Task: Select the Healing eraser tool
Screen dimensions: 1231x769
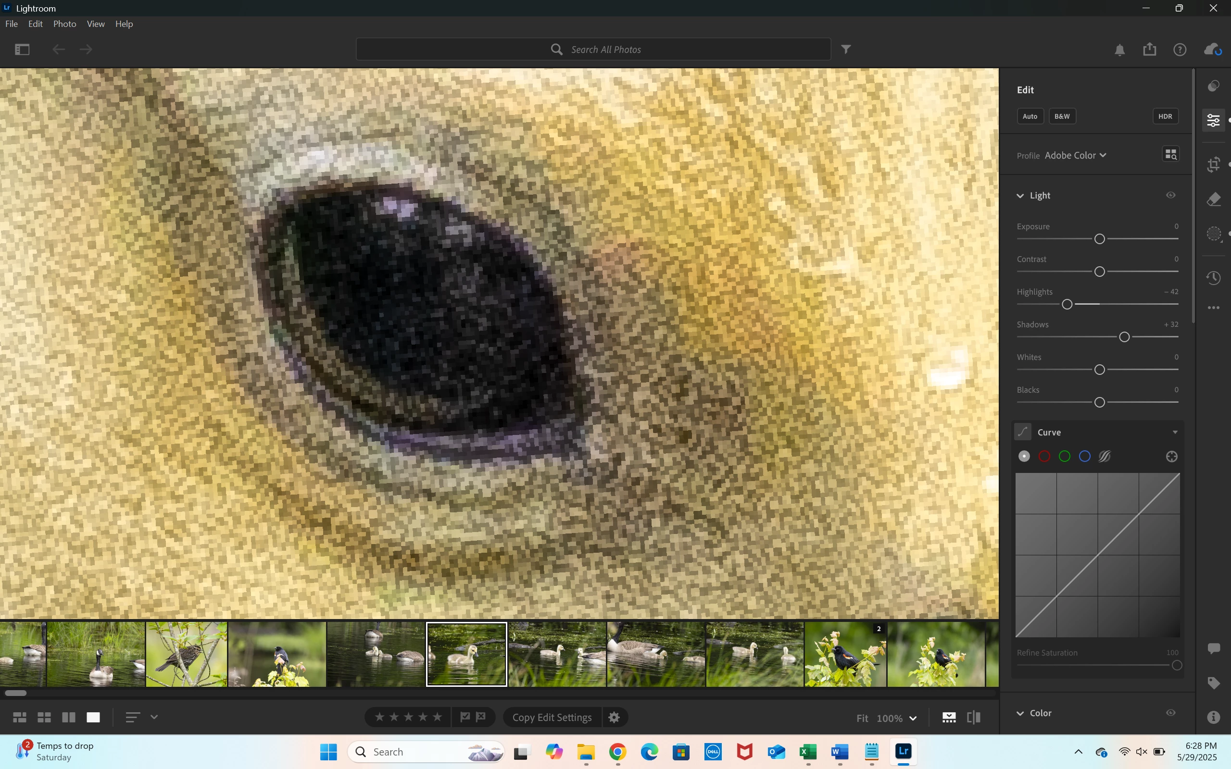Action: 1214,199
